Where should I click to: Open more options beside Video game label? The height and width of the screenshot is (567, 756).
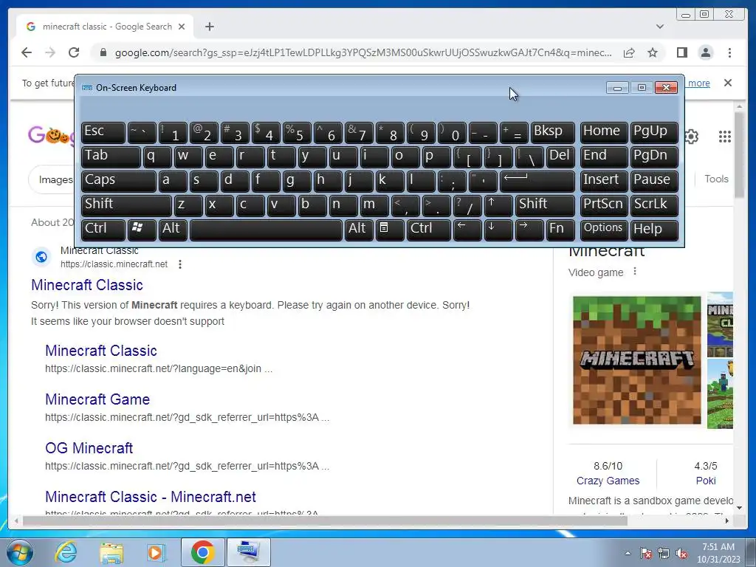634,272
